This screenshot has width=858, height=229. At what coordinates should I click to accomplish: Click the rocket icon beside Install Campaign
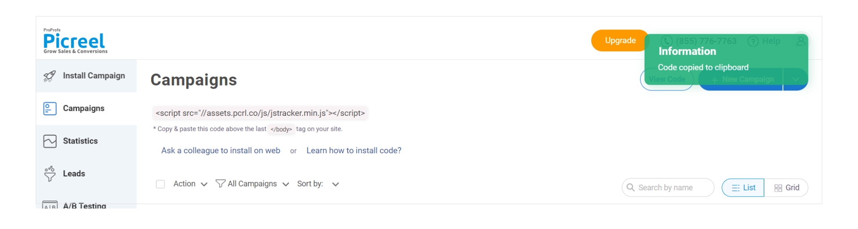tap(50, 76)
